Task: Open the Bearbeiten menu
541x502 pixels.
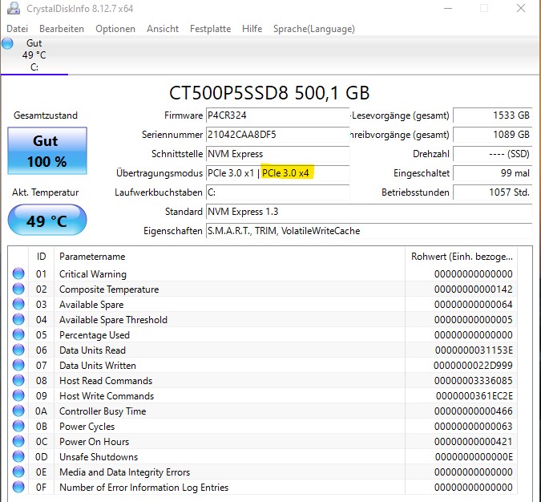Action: pyautogui.click(x=62, y=29)
